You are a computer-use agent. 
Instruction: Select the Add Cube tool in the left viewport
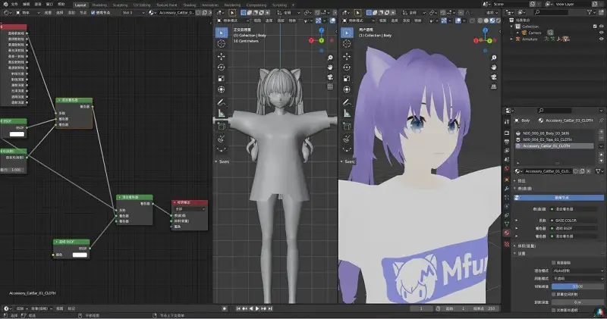click(222, 126)
